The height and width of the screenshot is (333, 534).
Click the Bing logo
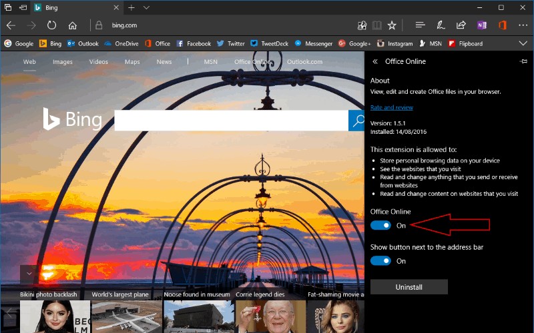(72, 119)
